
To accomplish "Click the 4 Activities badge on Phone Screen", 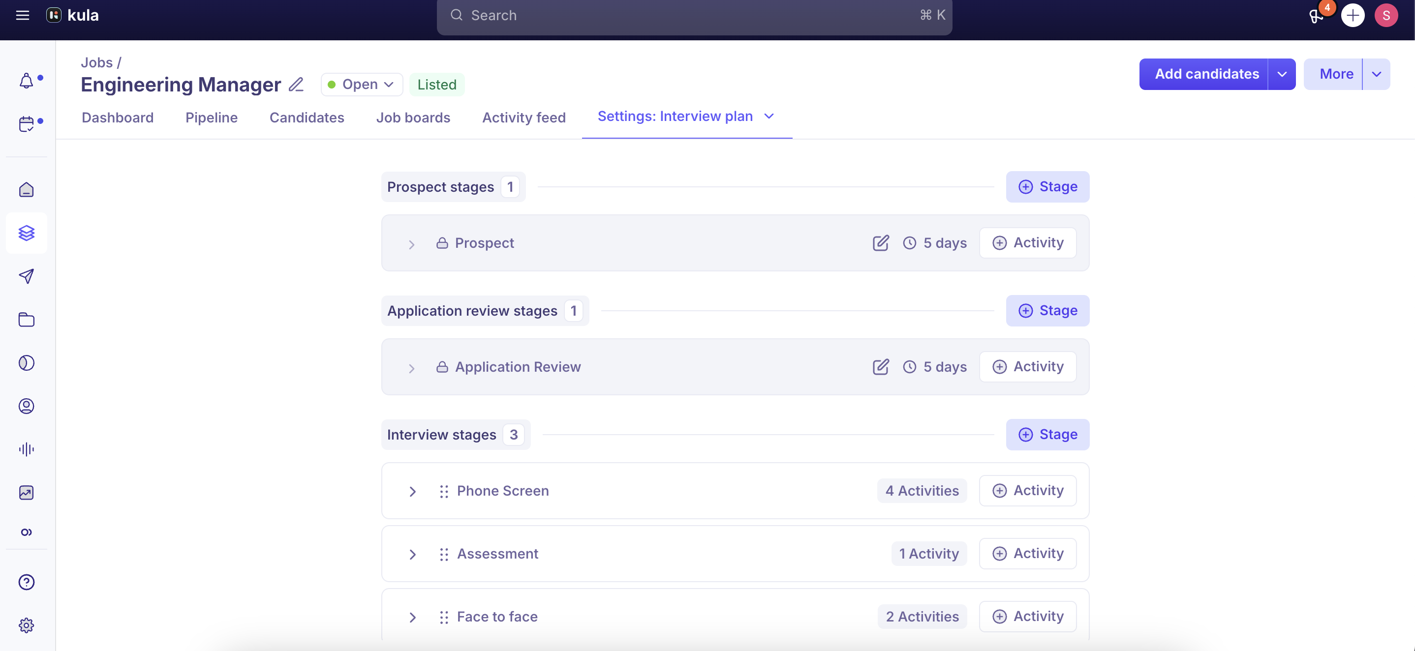I will (x=922, y=491).
